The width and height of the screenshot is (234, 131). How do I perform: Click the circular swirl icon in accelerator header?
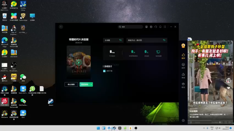[x=151, y=27]
